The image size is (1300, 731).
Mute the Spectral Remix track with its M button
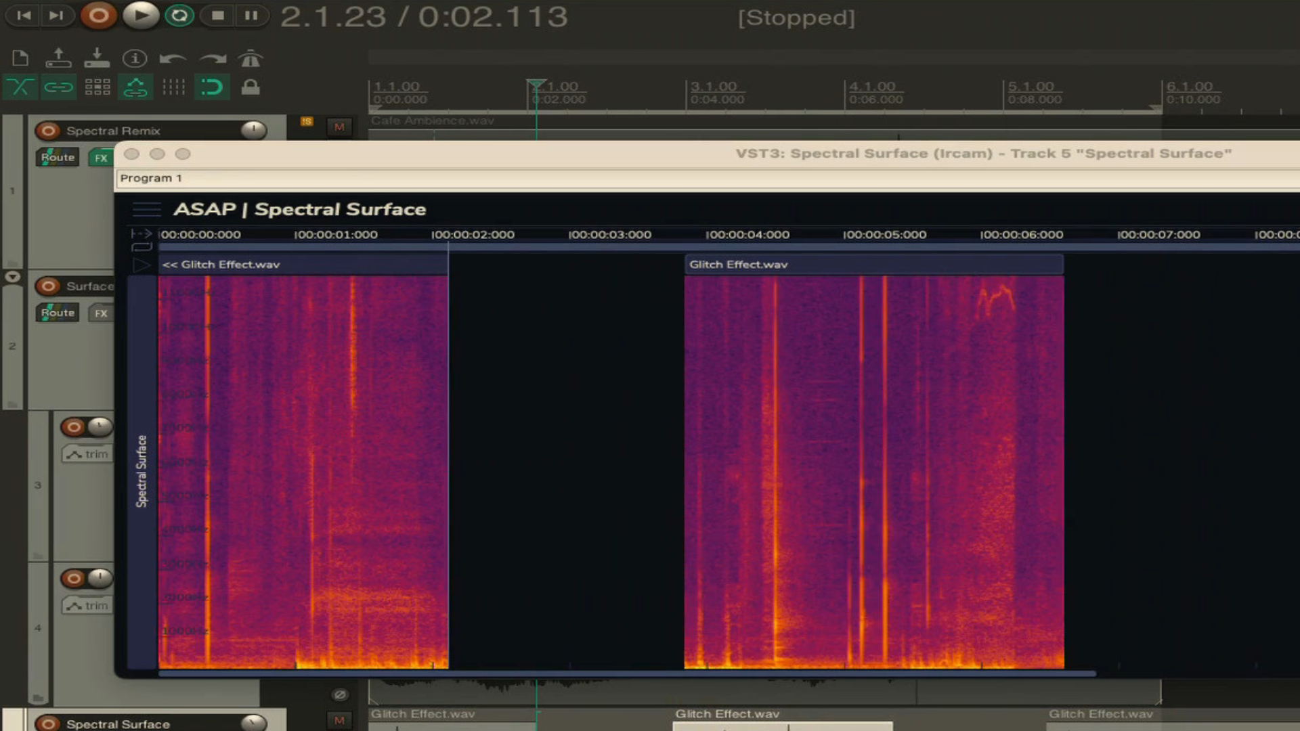[x=339, y=127]
